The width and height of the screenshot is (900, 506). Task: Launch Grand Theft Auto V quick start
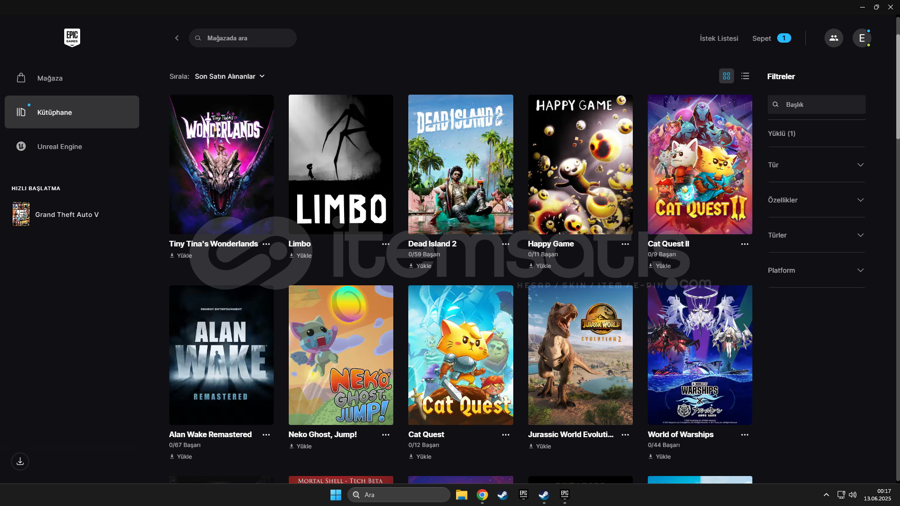coord(67,215)
